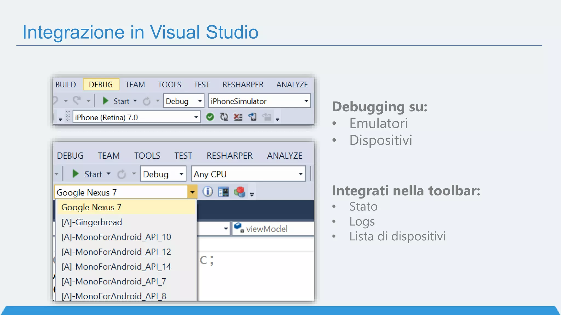Click the Lista di dispositivi bullet

397,236
